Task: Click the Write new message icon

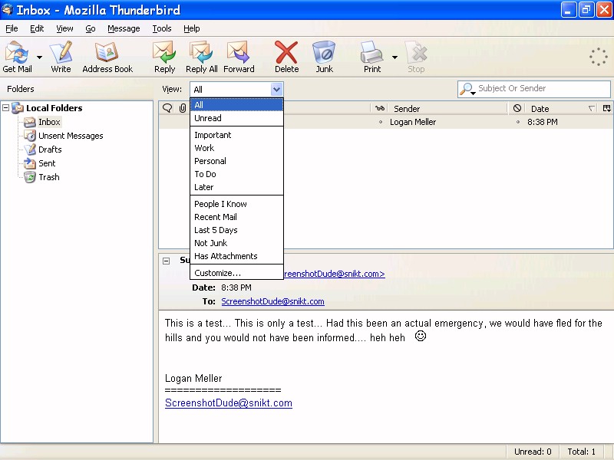Action: click(x=61, y=57)
